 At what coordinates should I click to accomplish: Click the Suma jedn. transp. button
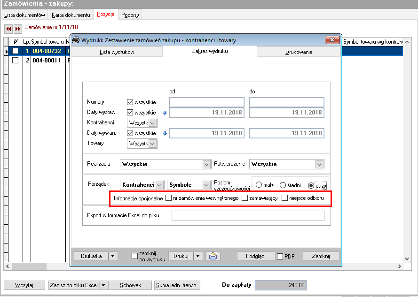coord(177,285)
